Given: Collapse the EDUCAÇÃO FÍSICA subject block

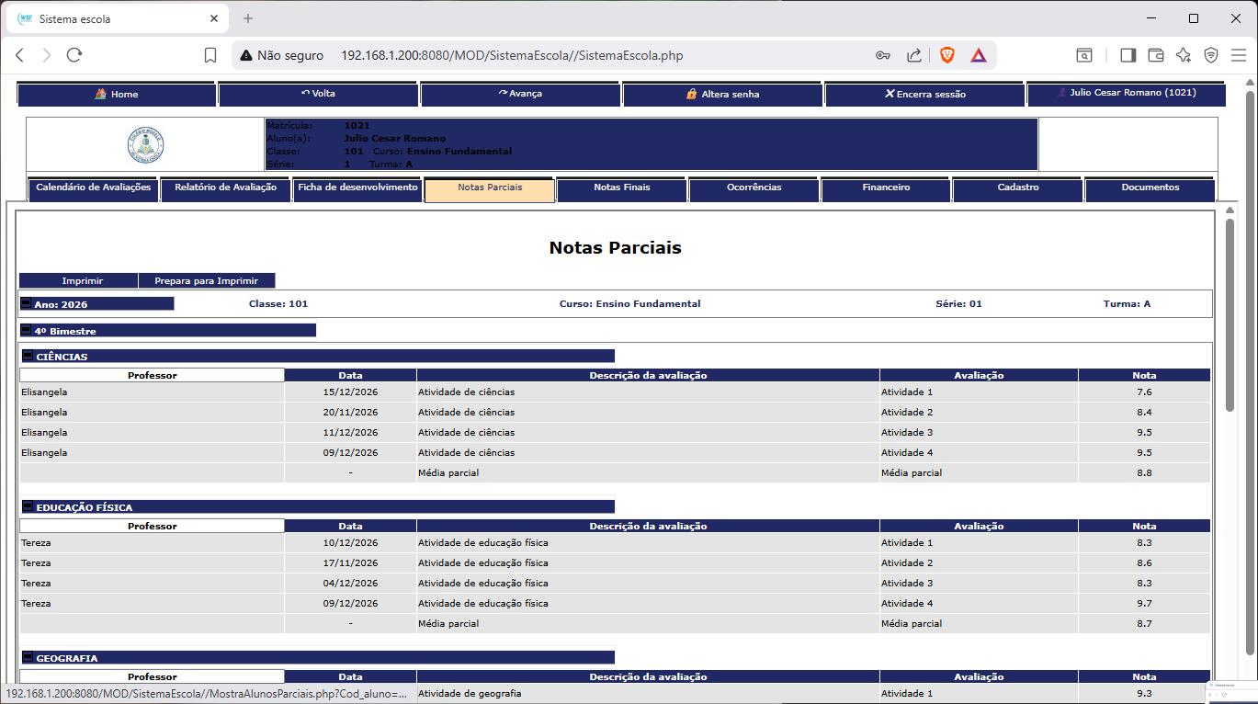Looking at the screenshot, I should click(x=28, y=506).
